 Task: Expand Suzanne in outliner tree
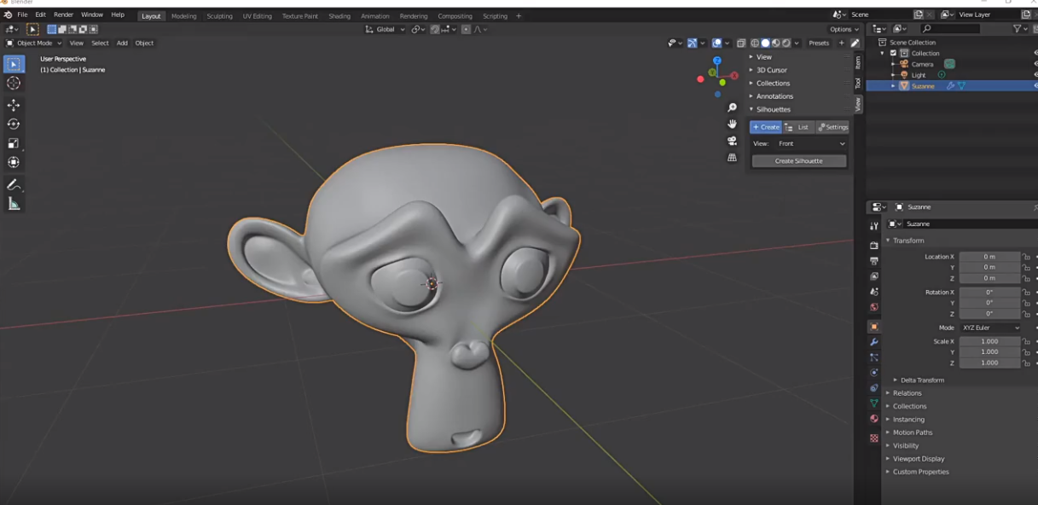pos(894,86)
